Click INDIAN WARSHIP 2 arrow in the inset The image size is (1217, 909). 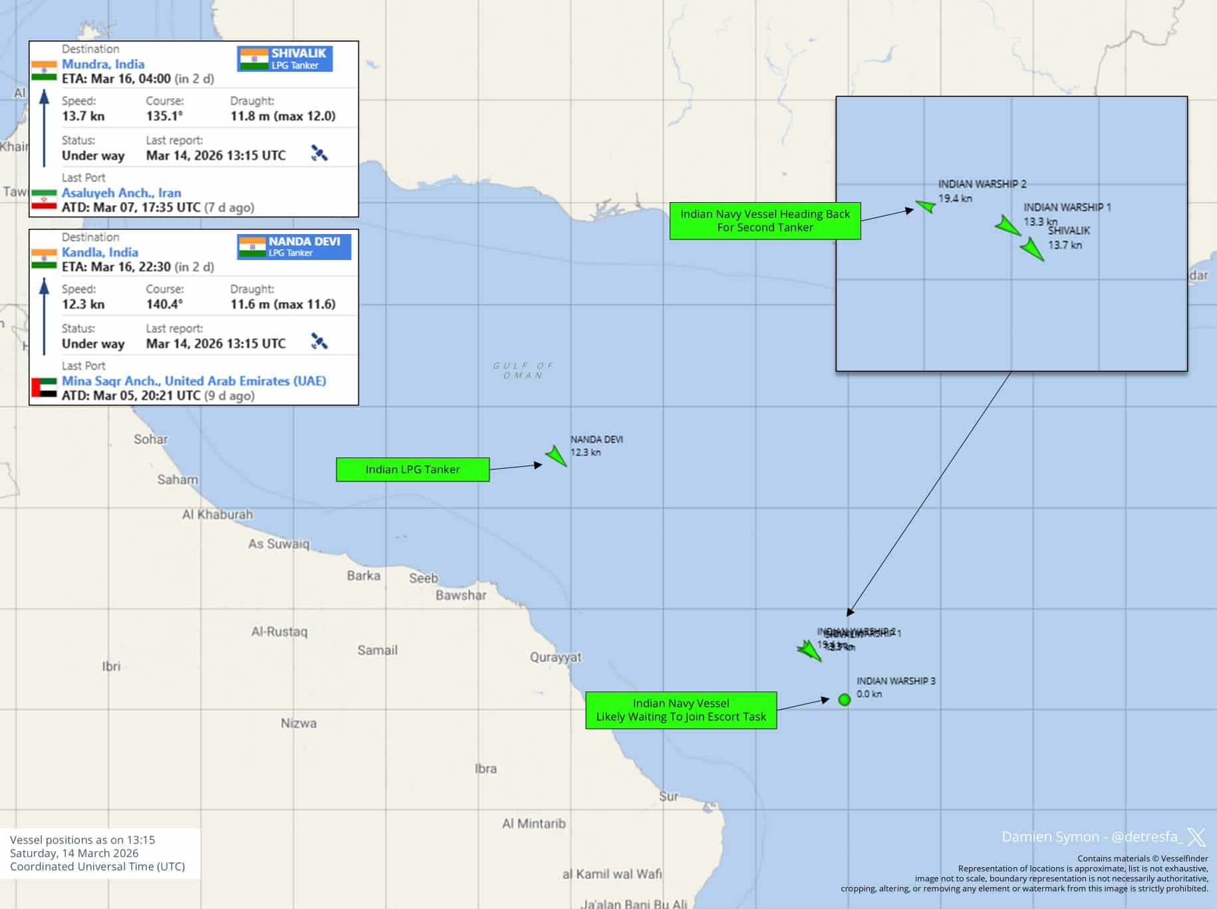pyautogui.click(x=926, y=206)
